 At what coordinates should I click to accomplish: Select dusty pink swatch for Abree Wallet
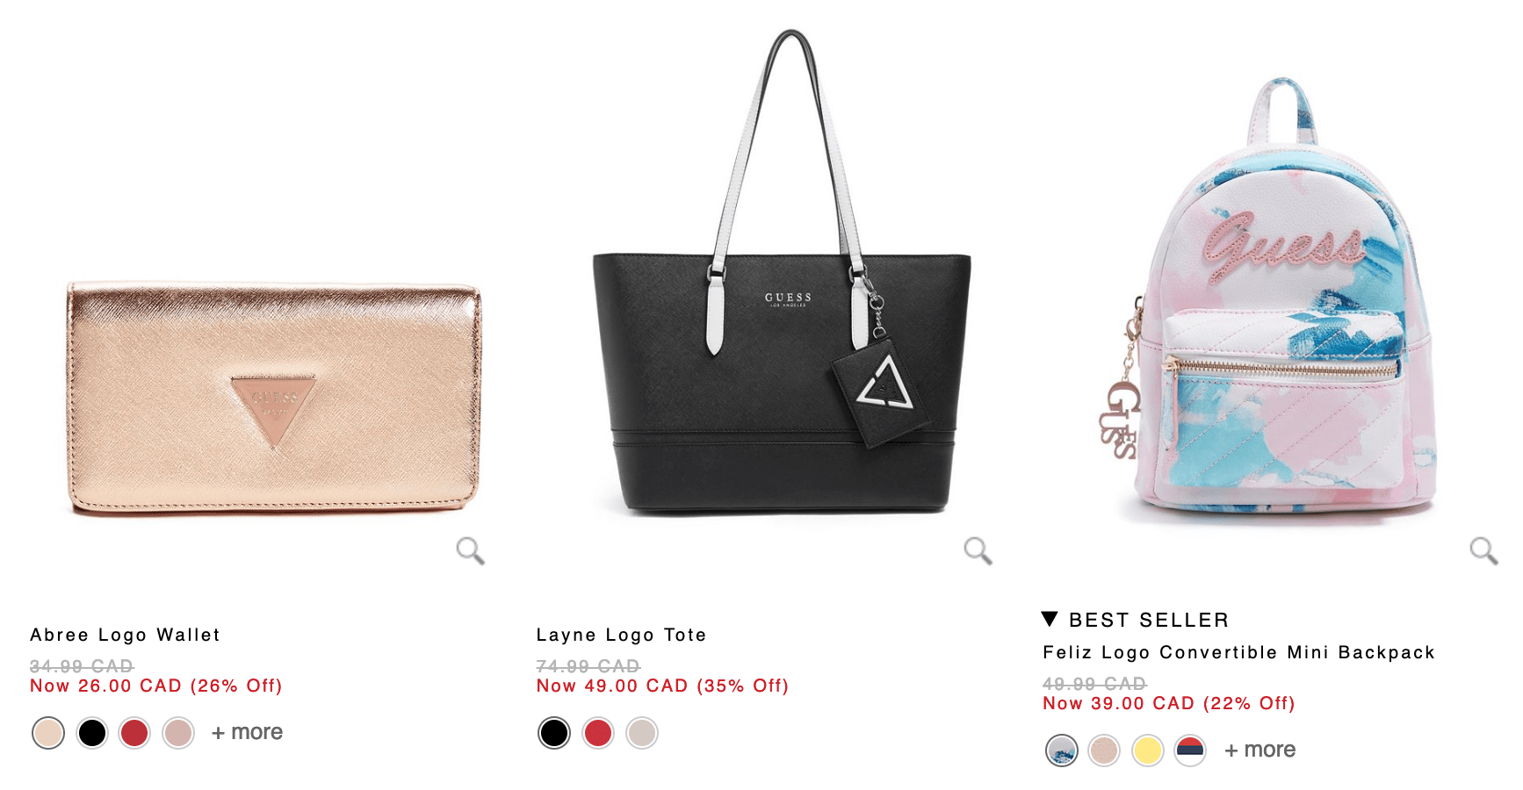coord(178,733)
